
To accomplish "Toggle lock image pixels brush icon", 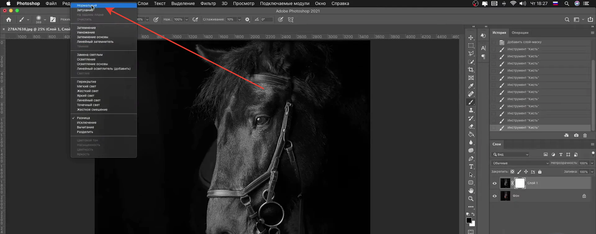I will tap(519, 172).
